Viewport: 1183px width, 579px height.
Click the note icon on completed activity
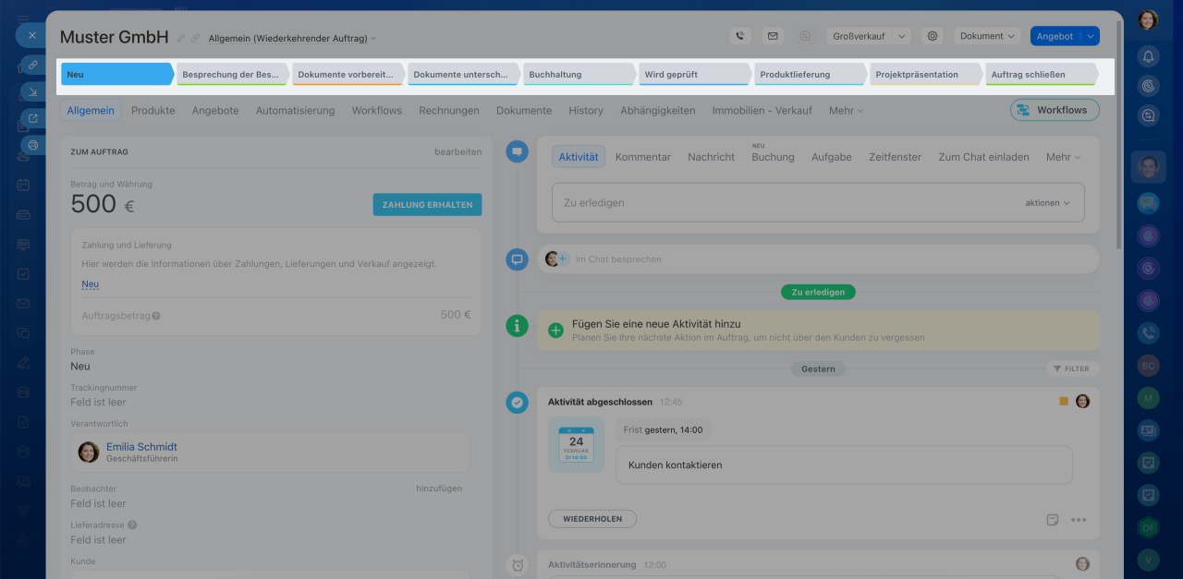click(1052, 520)
